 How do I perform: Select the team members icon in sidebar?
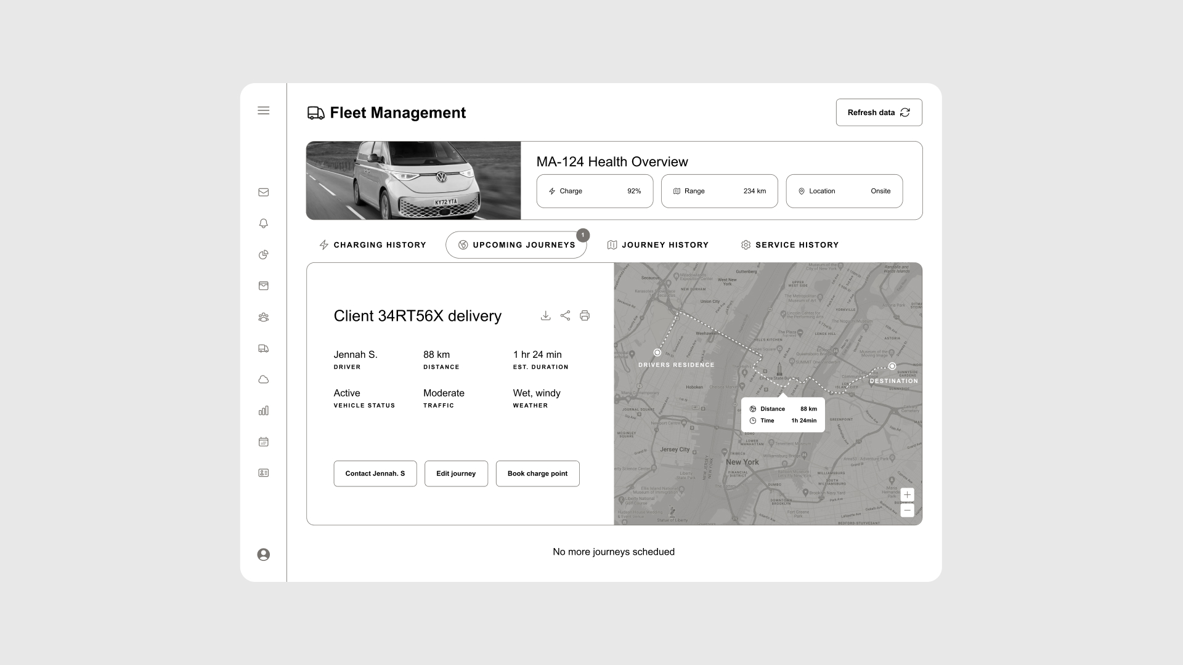tap(264, 317)
